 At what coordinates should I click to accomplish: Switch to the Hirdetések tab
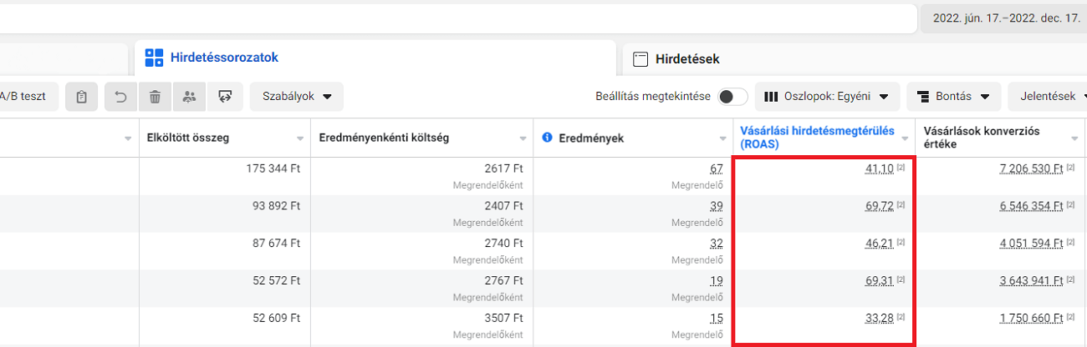pos(687,59)
